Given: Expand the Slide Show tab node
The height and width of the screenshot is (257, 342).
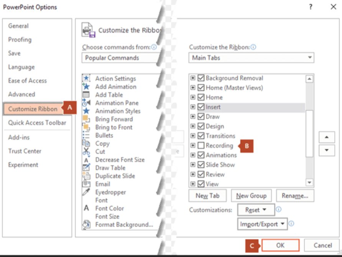Looking at the screenshot, I should pyautogui.click(x=193, y=165).
